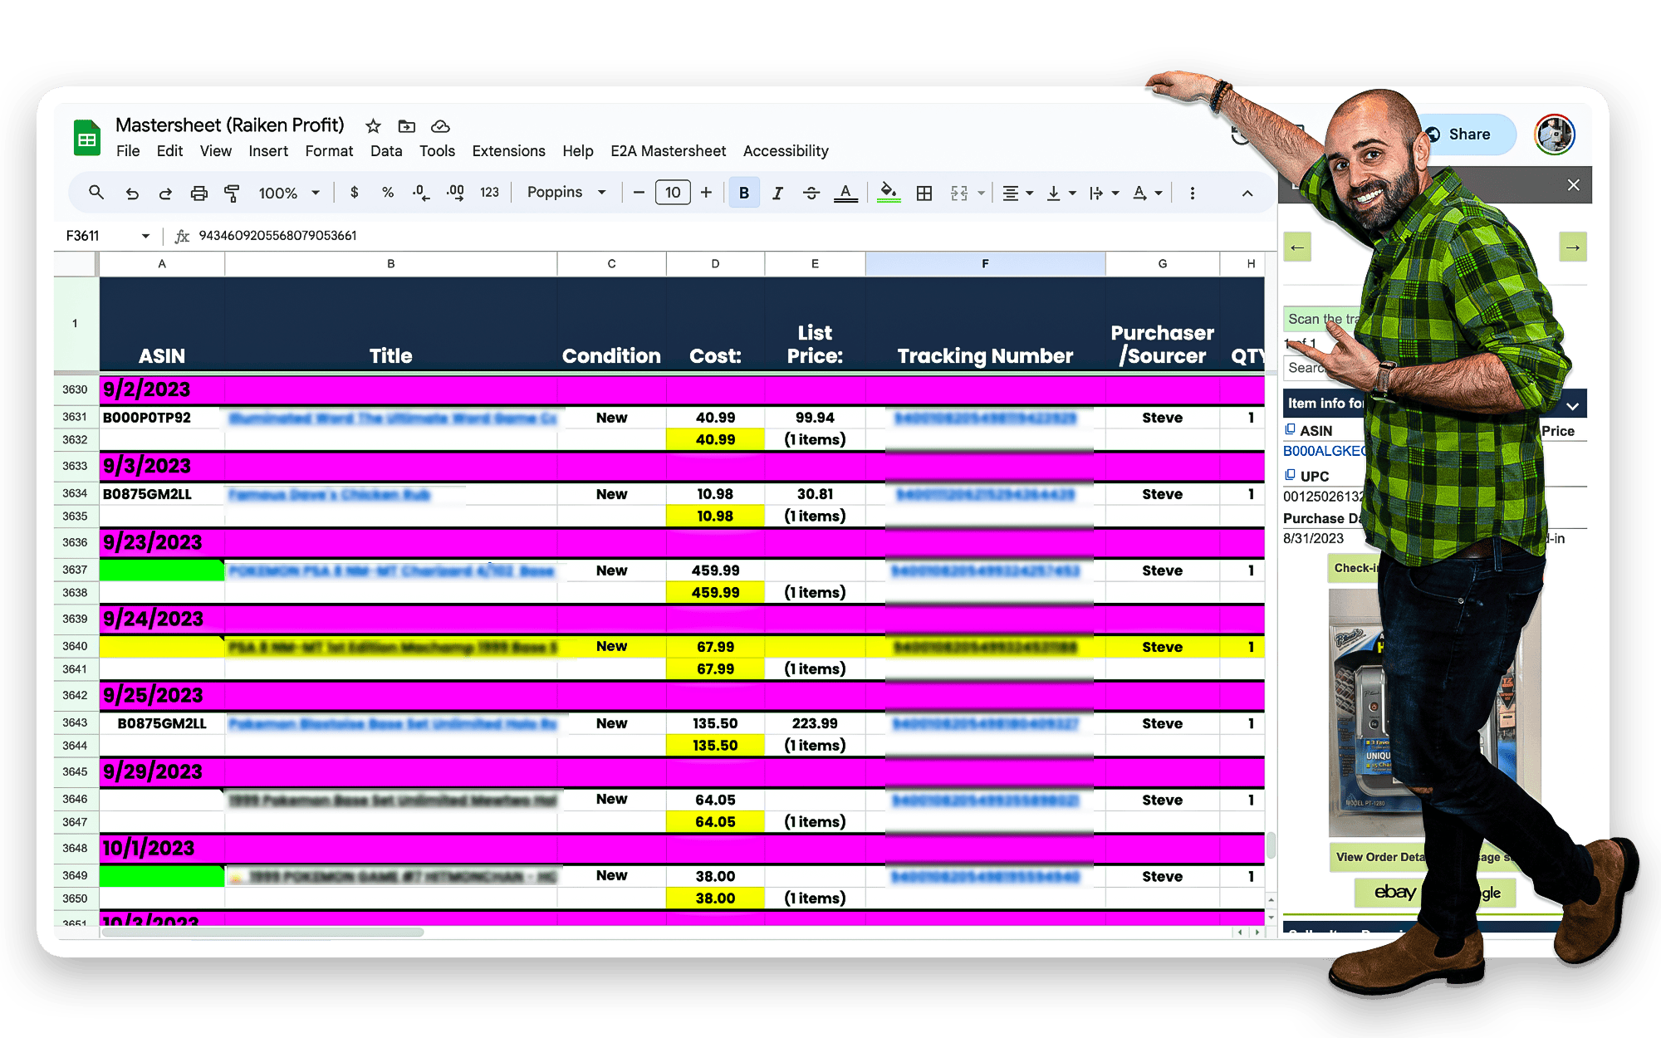1661x1038 pixels.
Task: Undo the last action
Action: click(x=132, y=193)
